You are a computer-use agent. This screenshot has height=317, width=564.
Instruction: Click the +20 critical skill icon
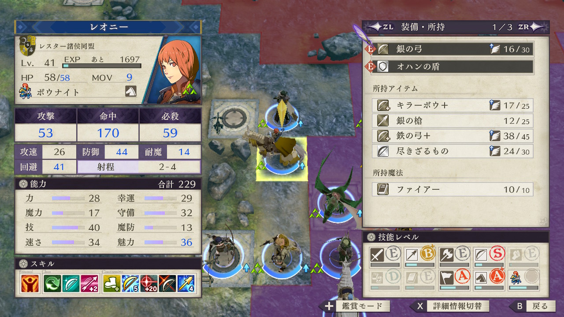tap(148, 284)
